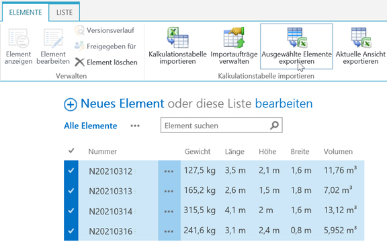Click Aktuelle Ansicht exportieren icon
Screen dimensions: 387x244
tap(361, 37)
